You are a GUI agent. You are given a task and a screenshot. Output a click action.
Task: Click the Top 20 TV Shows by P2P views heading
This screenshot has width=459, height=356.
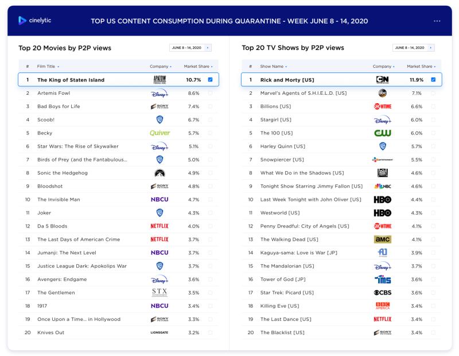[293, 48]
